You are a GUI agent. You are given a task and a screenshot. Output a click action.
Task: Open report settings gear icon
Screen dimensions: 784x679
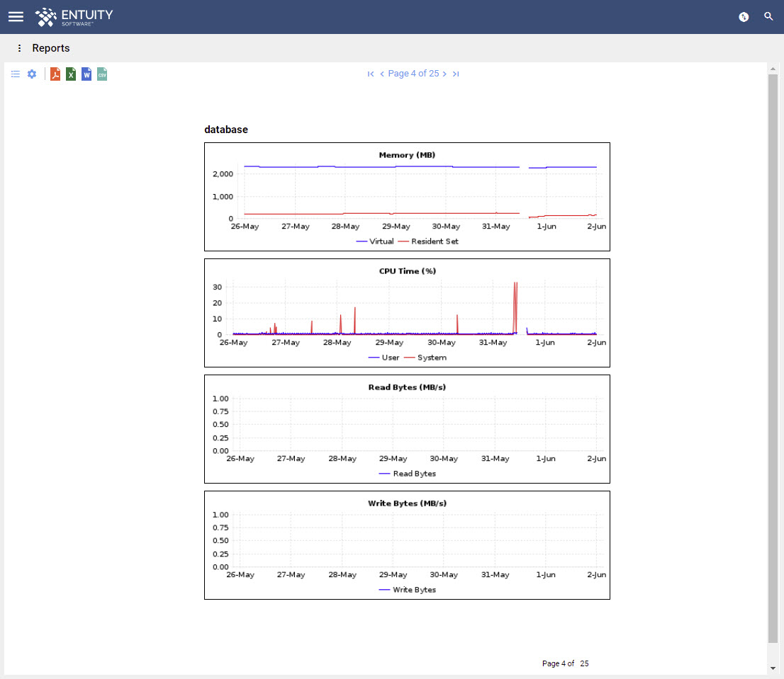coord(32,74)
